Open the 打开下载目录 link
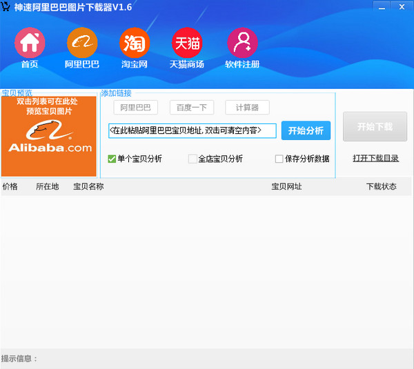This screenshot has width=414, height=369. [375, 159]
